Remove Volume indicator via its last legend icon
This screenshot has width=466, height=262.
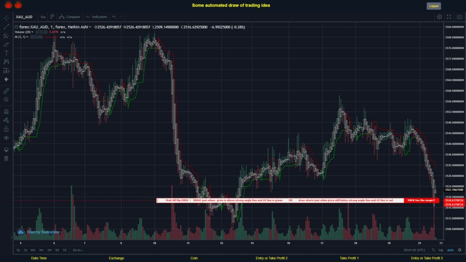[x=46, y=32]
